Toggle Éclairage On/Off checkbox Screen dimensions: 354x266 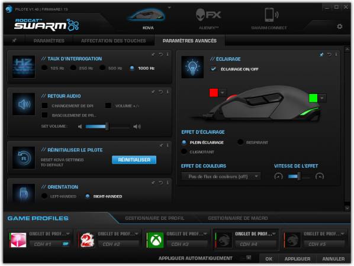click(x=213, y=69)
